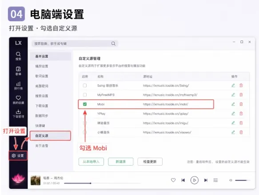Delete the 咪咕音乐 source entry
Viewport: 259px width, 195px height.
click(241, 123)
